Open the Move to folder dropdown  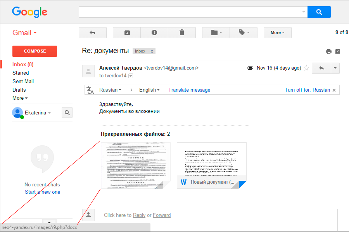(x=216, y=32)
